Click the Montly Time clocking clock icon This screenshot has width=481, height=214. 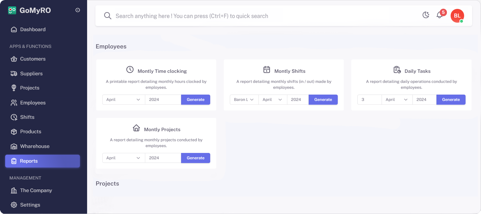pyautogui.click(x=130, y=70)
